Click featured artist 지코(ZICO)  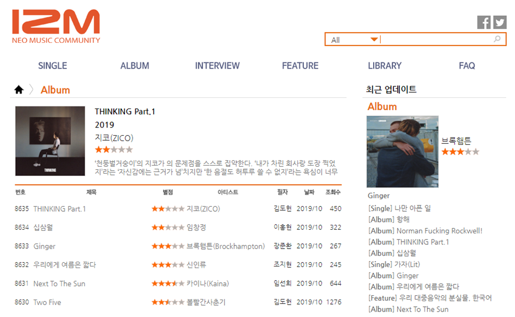[x=114, y=138]
